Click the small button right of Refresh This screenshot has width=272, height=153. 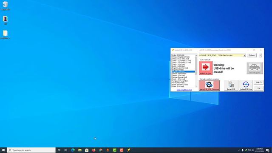click(260, 55)
